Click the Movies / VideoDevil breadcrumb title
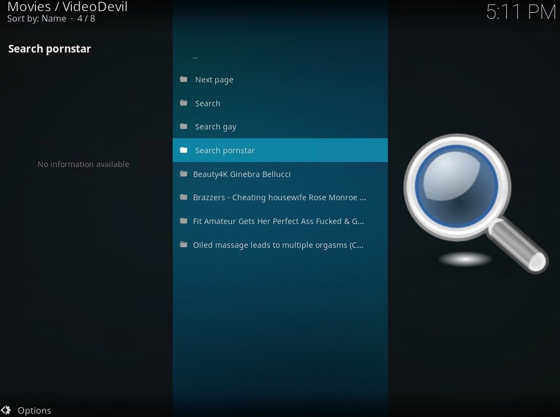 tap(68, 7)
